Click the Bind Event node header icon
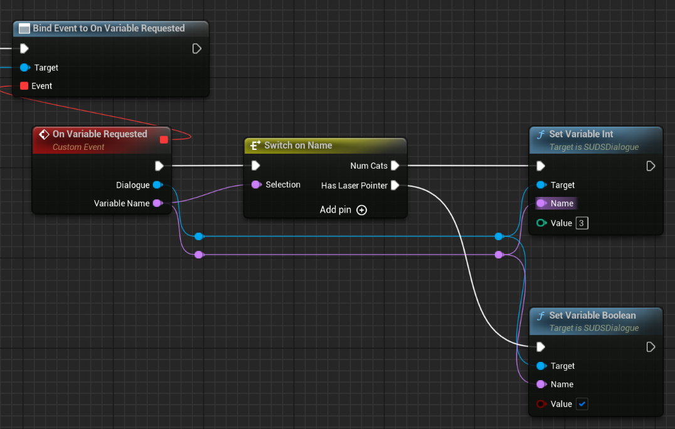 click(x=24, y=28)
